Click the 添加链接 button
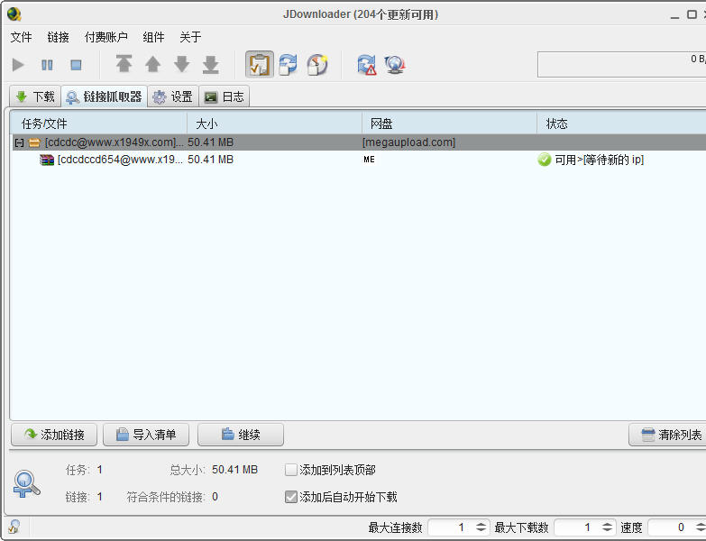Screen dimensions: 706x541 pyautogui.click(x=54, y=435)
